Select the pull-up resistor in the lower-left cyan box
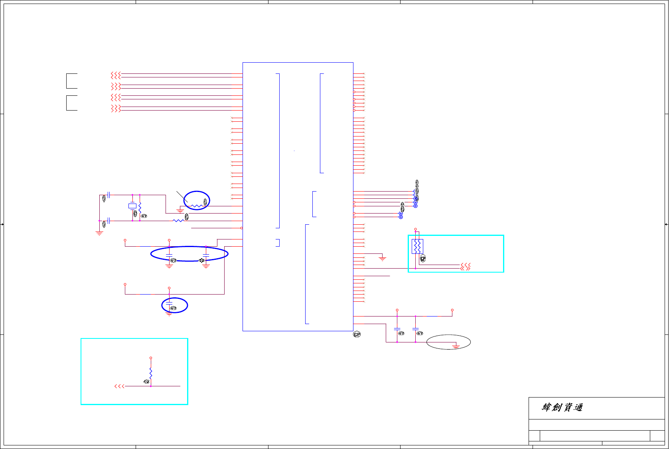The width and height of the screenshot is (669, 449). (x=151, y=374)
